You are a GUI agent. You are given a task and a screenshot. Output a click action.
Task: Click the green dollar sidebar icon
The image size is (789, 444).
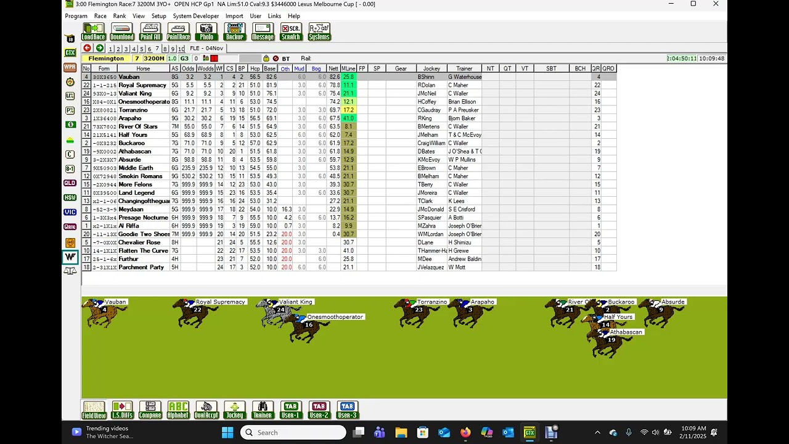(70, 125)
